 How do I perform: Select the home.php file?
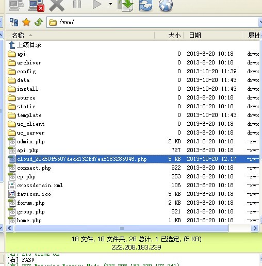(x=133, y=220)
